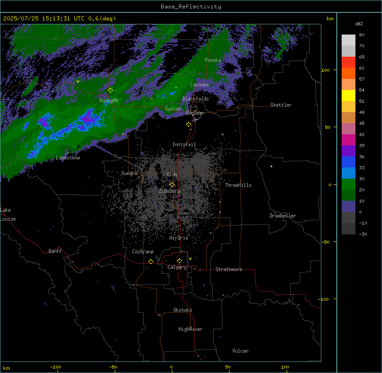Click yellow diamond marker between Olds and Didsbury
The height and width of the screenshot is (373, 382).
(x=172, y=185)
